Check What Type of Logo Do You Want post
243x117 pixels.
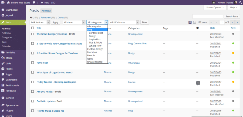[x=33, y=72]
